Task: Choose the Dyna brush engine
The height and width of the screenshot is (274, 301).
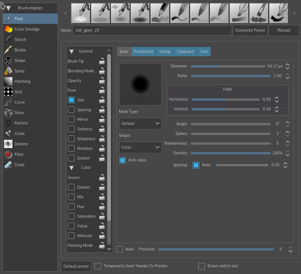Action: coord(30,113)
